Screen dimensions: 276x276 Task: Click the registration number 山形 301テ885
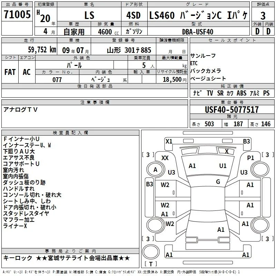(x=129, y=50)
